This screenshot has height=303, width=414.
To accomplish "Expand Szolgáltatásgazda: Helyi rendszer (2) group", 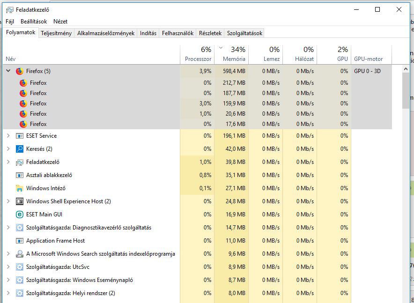I will 8,293.
